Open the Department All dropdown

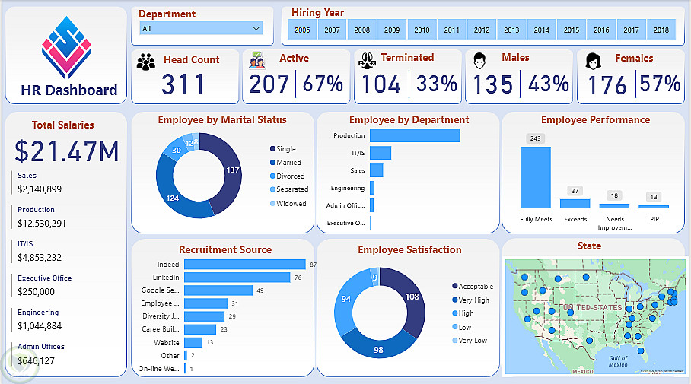[201, 28]
